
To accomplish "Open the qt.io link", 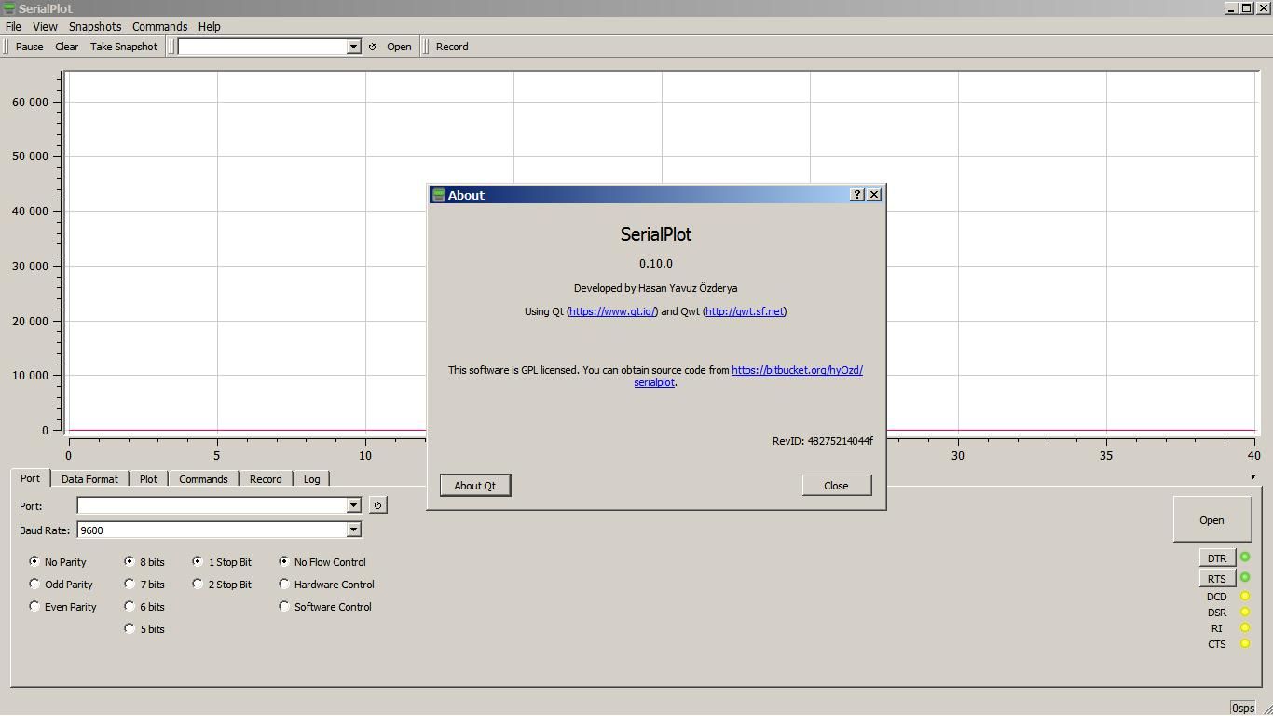I will point(612,311).
